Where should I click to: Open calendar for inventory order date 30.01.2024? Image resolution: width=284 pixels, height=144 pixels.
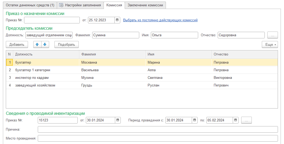[x=118, y=120]
